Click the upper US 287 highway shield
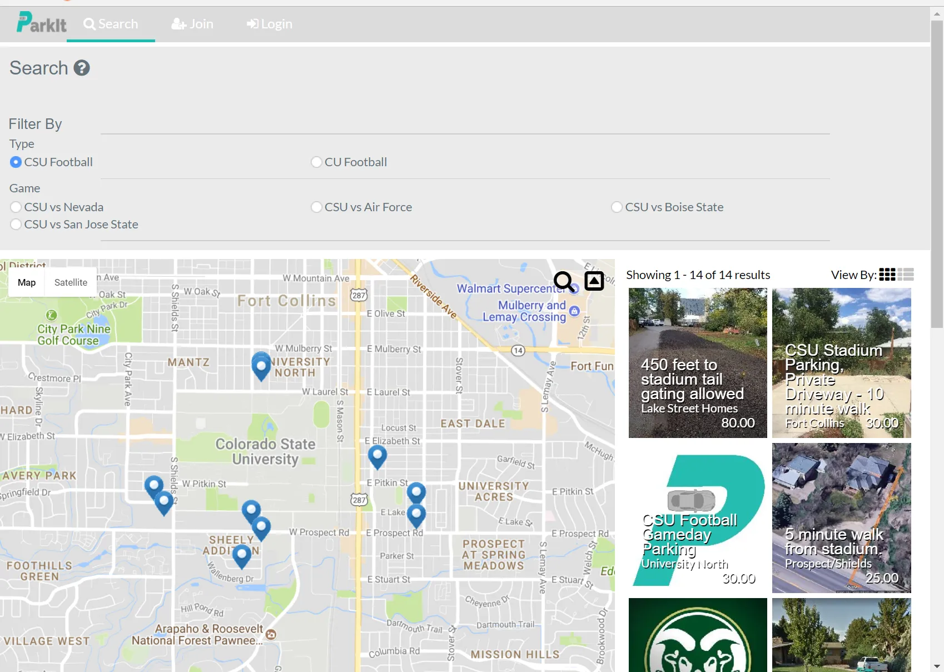 [x=359, y=295]
